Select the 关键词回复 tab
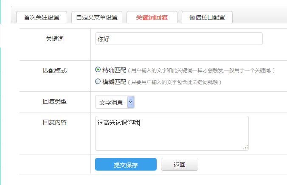The image size is (287, 185). [152, 18]
